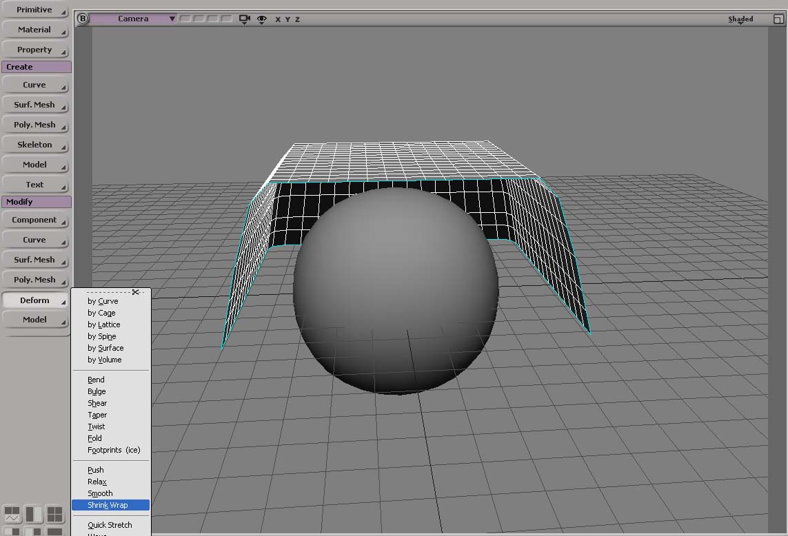
Task: Toggle Z axis view in viewport bar
Action: 298,19
